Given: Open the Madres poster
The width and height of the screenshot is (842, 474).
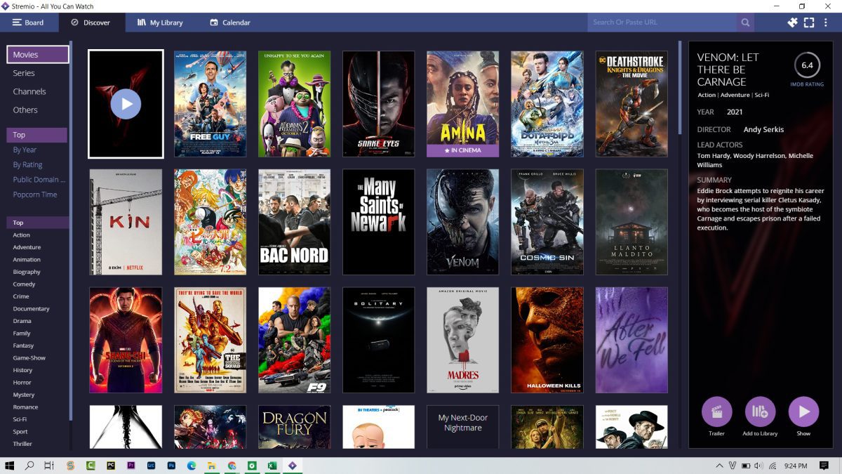Looking at the screenshot, I should tap(462, 340).
